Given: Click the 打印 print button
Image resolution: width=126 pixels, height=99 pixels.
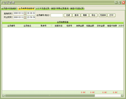Looking at the screenshot, I should (111, 15).
